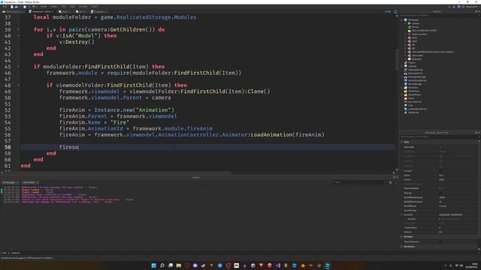Click the sound Preview progress slider

pyautogui.click(x=451, y=219)
